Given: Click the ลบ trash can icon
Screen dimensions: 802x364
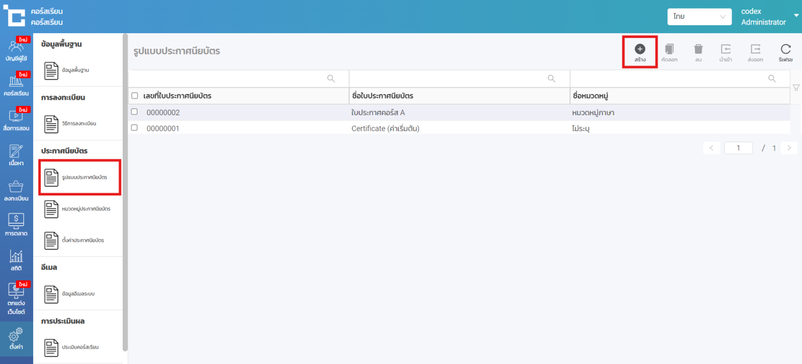Looking at the screenshot, I should tap(698, 49).
